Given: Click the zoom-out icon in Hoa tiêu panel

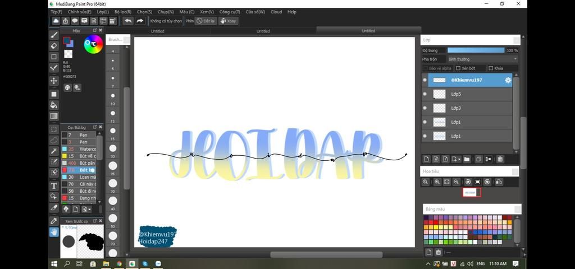Looking at the screenshot, I should (x=456, y=182).
